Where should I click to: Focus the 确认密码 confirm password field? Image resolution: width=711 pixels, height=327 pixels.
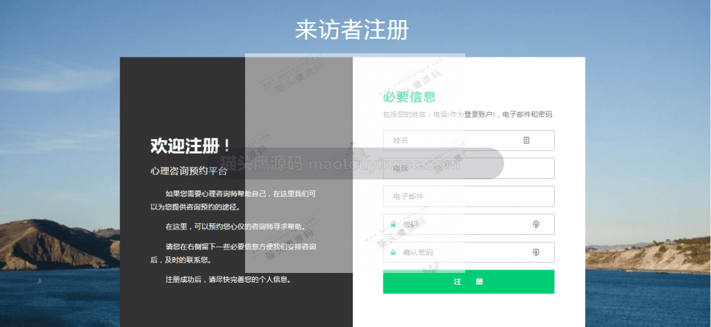(469, 252)
